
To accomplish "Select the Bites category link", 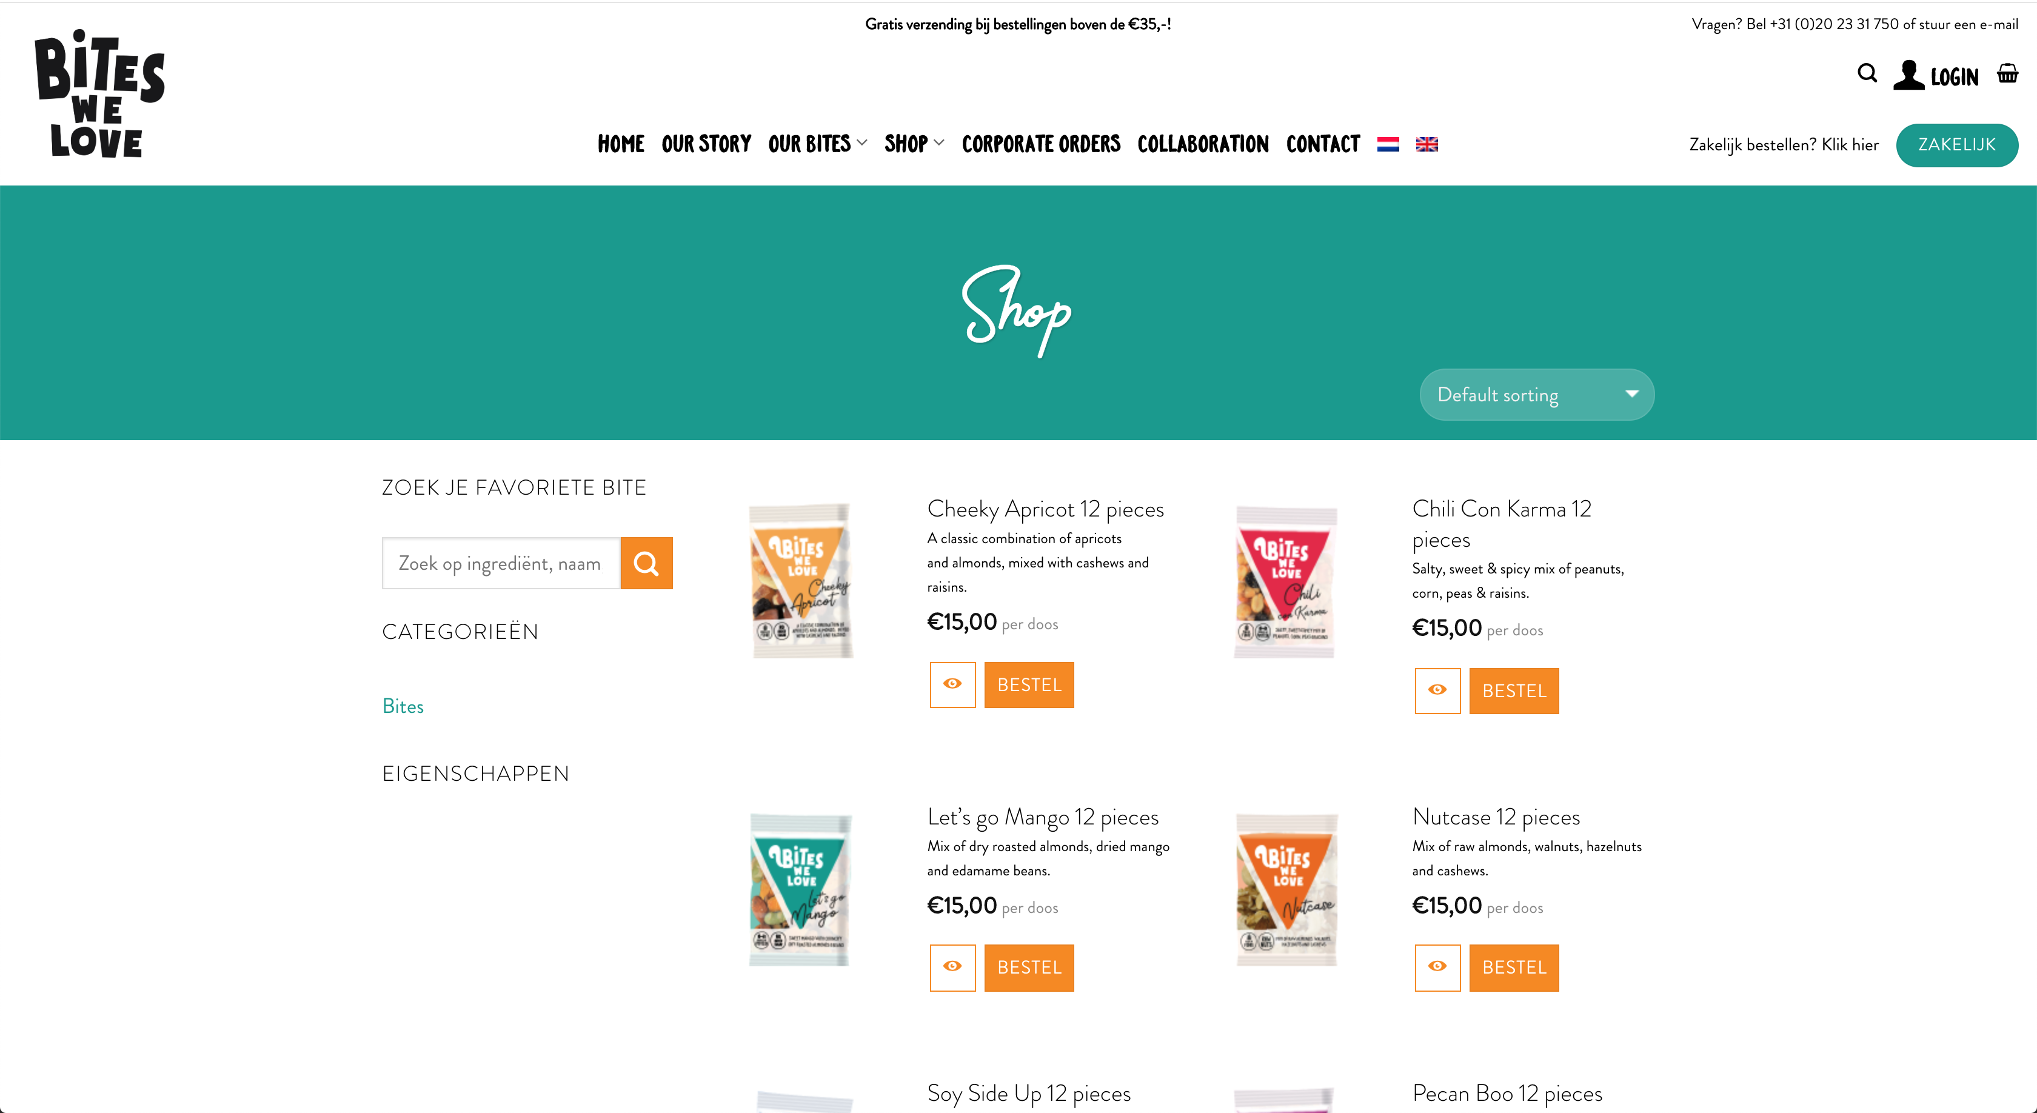I will [x=403, y=707].
